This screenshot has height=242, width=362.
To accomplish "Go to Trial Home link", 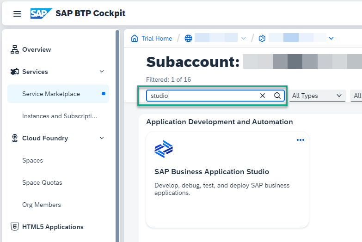I will [x=157, y=38].
